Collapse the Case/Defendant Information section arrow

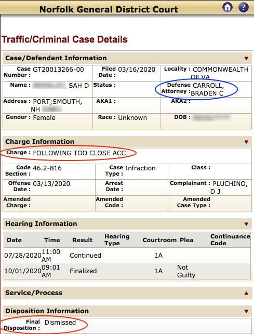pos(246,58)
